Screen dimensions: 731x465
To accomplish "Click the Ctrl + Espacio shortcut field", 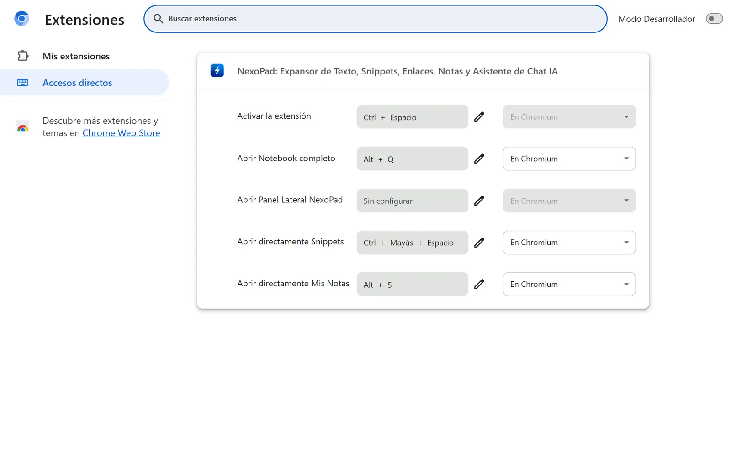I will 412,117.
